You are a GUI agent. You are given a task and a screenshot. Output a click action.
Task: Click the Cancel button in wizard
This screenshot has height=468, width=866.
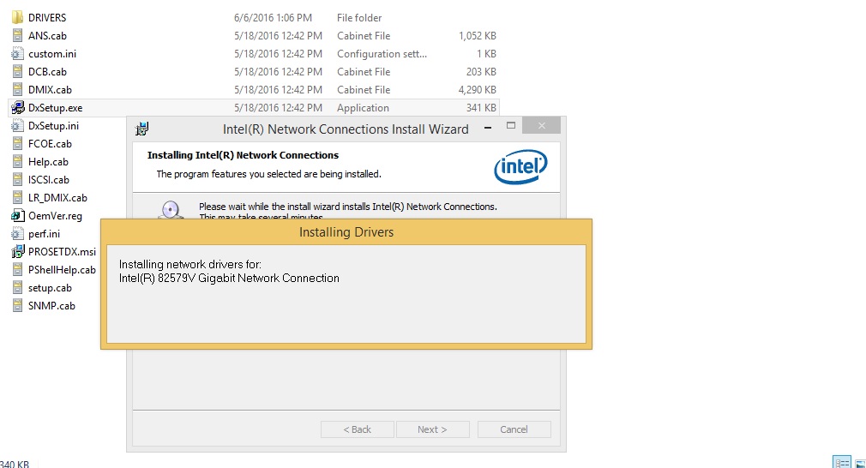[x=514, y=429]
